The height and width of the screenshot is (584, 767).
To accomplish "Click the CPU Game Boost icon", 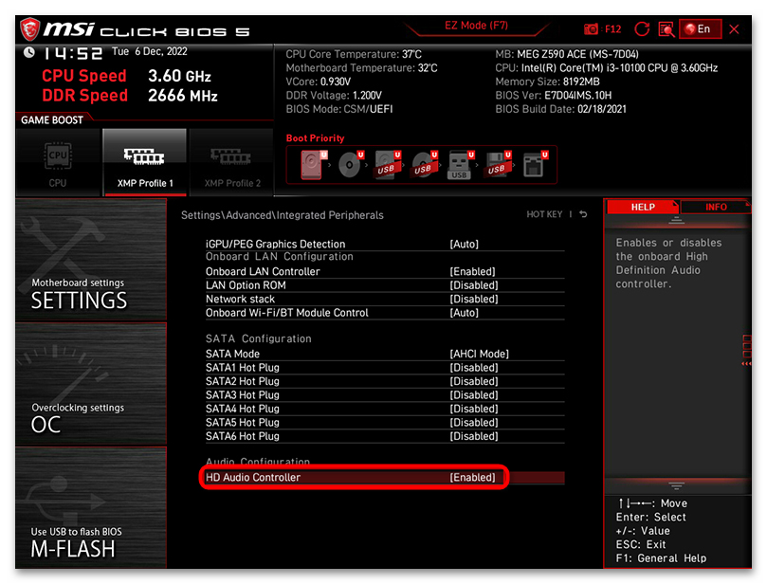I will click(58, 162).
